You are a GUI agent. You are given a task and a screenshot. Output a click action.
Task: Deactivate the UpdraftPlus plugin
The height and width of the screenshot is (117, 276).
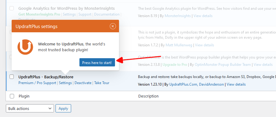[83, 83]
